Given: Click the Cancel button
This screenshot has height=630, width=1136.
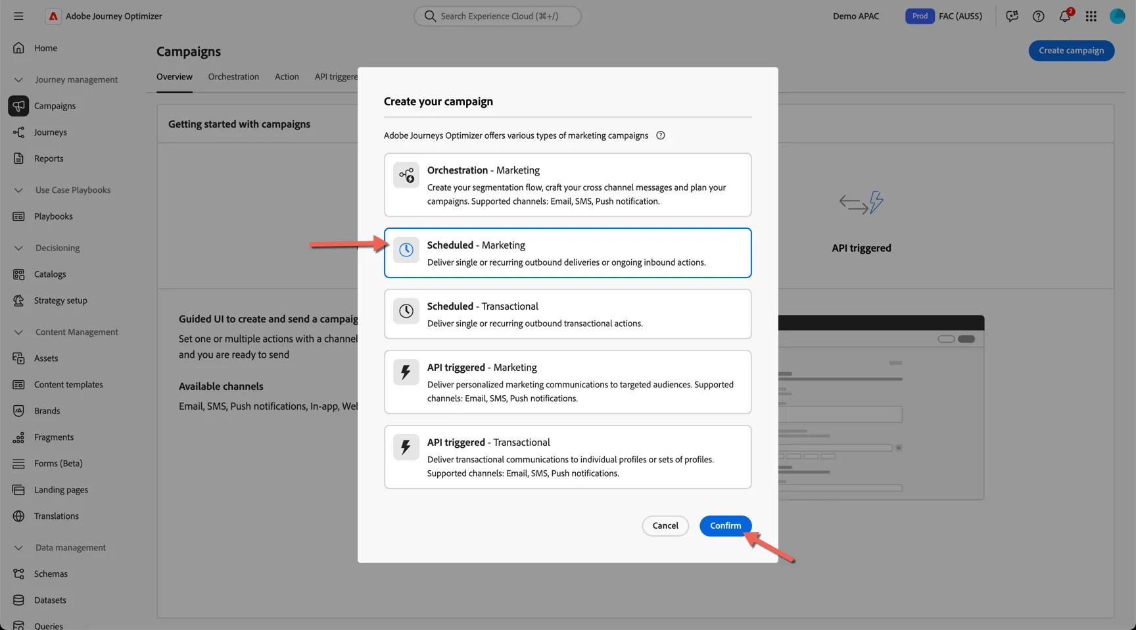Looking at the screenshot, I should point(665,526).
